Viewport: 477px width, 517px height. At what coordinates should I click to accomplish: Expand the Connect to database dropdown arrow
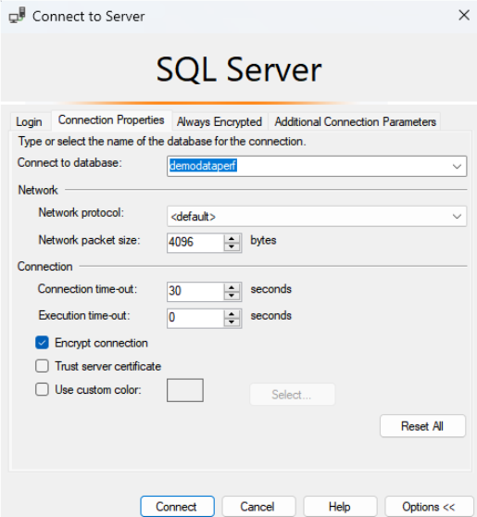pos(457,167)
